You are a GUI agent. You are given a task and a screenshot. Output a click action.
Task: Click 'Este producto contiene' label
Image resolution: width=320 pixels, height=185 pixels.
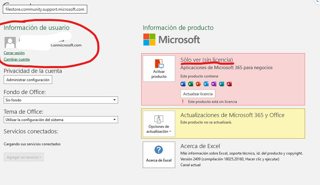tap(199, 76)
